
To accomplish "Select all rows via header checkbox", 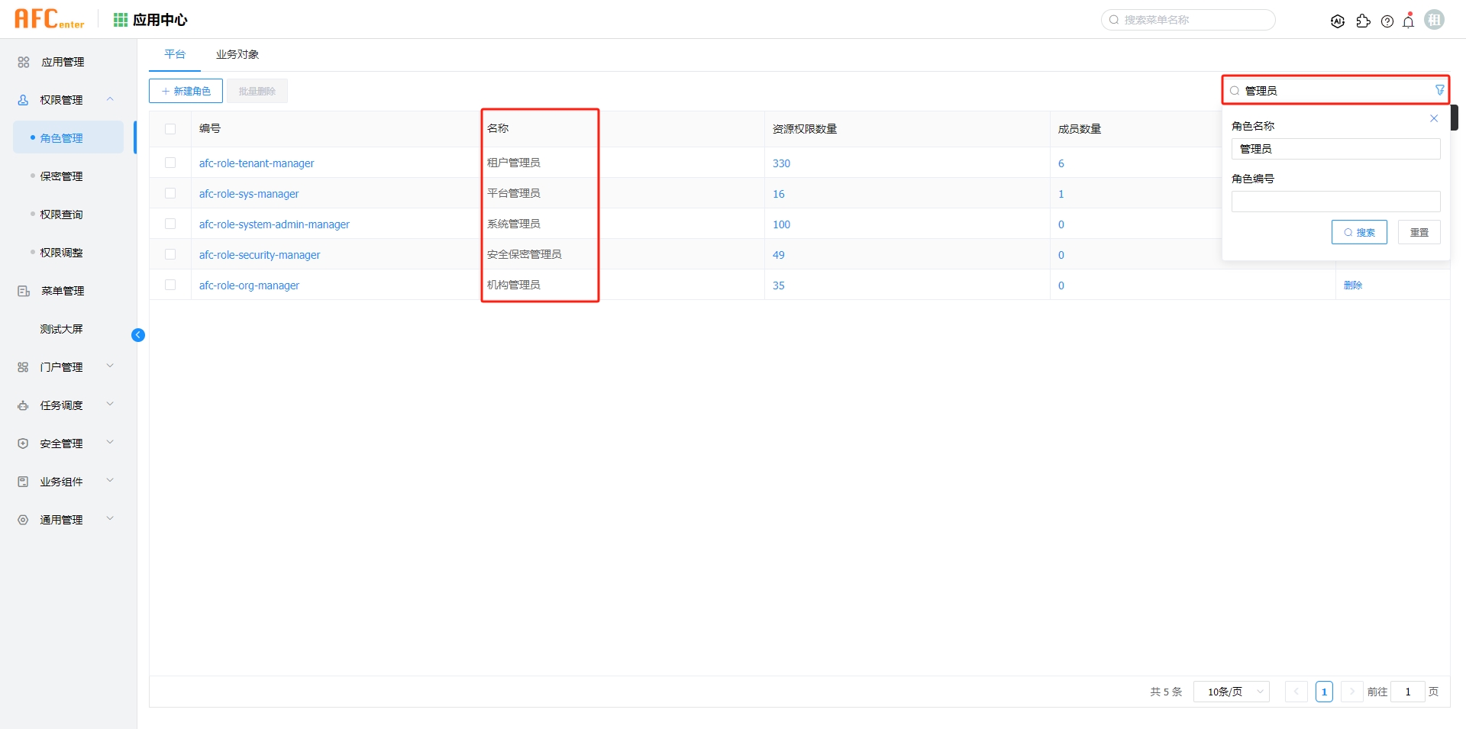I will point(170,128).
